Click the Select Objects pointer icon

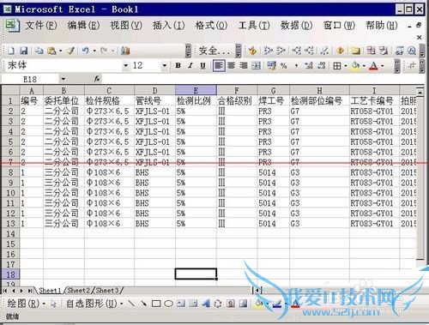pyautogui.click(x=53, y=304)
